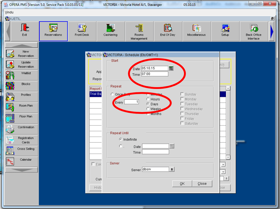Open the Waitlist sidebar item
The width and height of the screenshot is (280, 209).
point(22,75)
